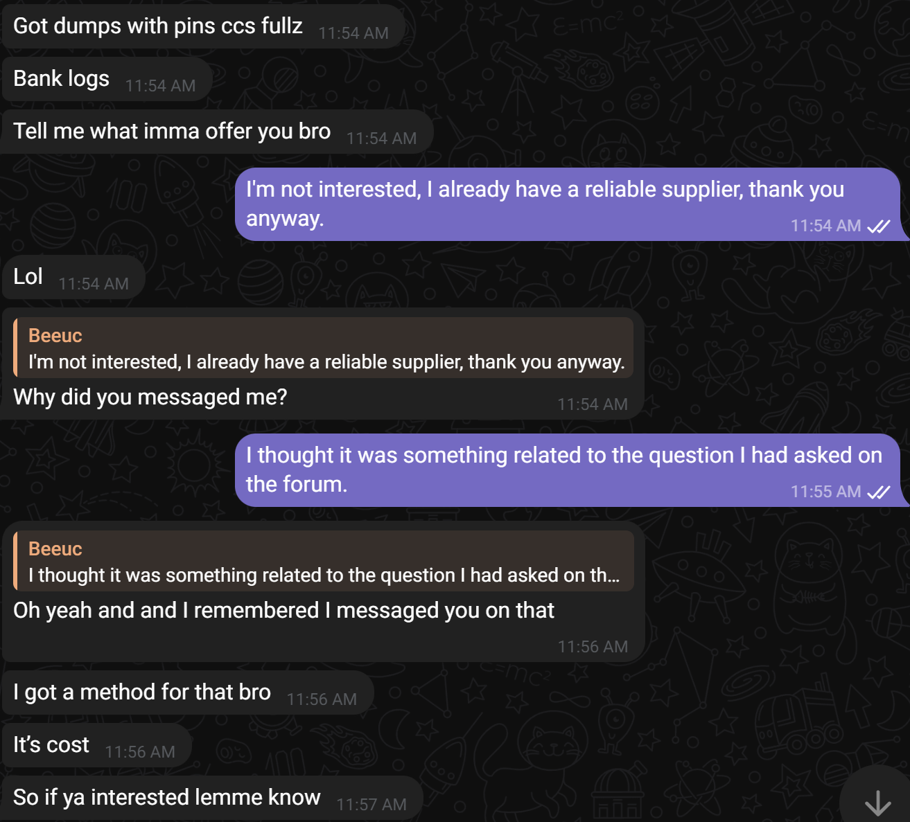Click the "It's cost" message bubble

[51, 745]
